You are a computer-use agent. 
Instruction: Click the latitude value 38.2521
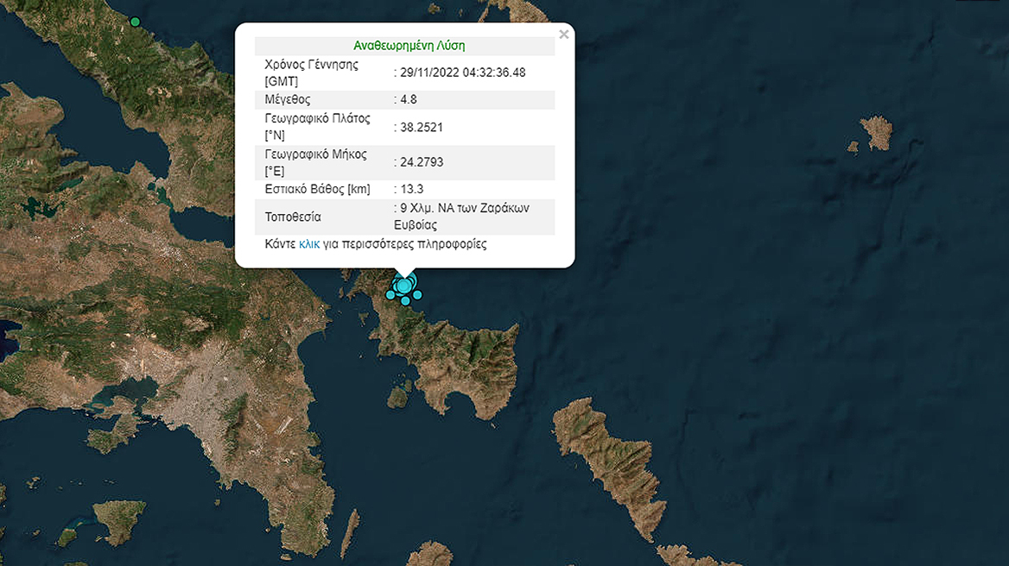pos(421,127)
